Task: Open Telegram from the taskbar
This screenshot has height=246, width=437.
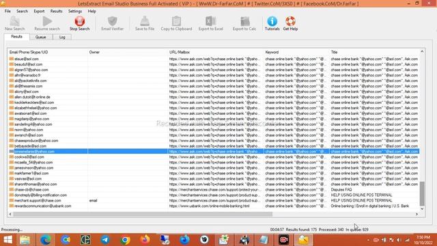Action: coord(105,240)
